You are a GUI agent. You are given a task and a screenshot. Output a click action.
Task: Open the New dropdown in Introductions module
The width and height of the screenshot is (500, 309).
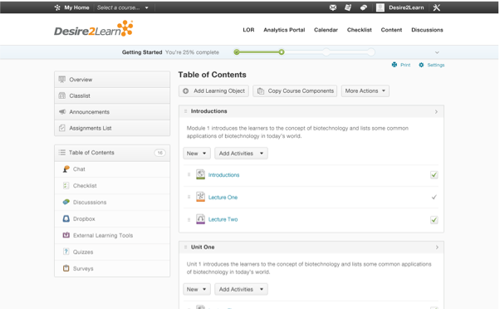[196, 154]
